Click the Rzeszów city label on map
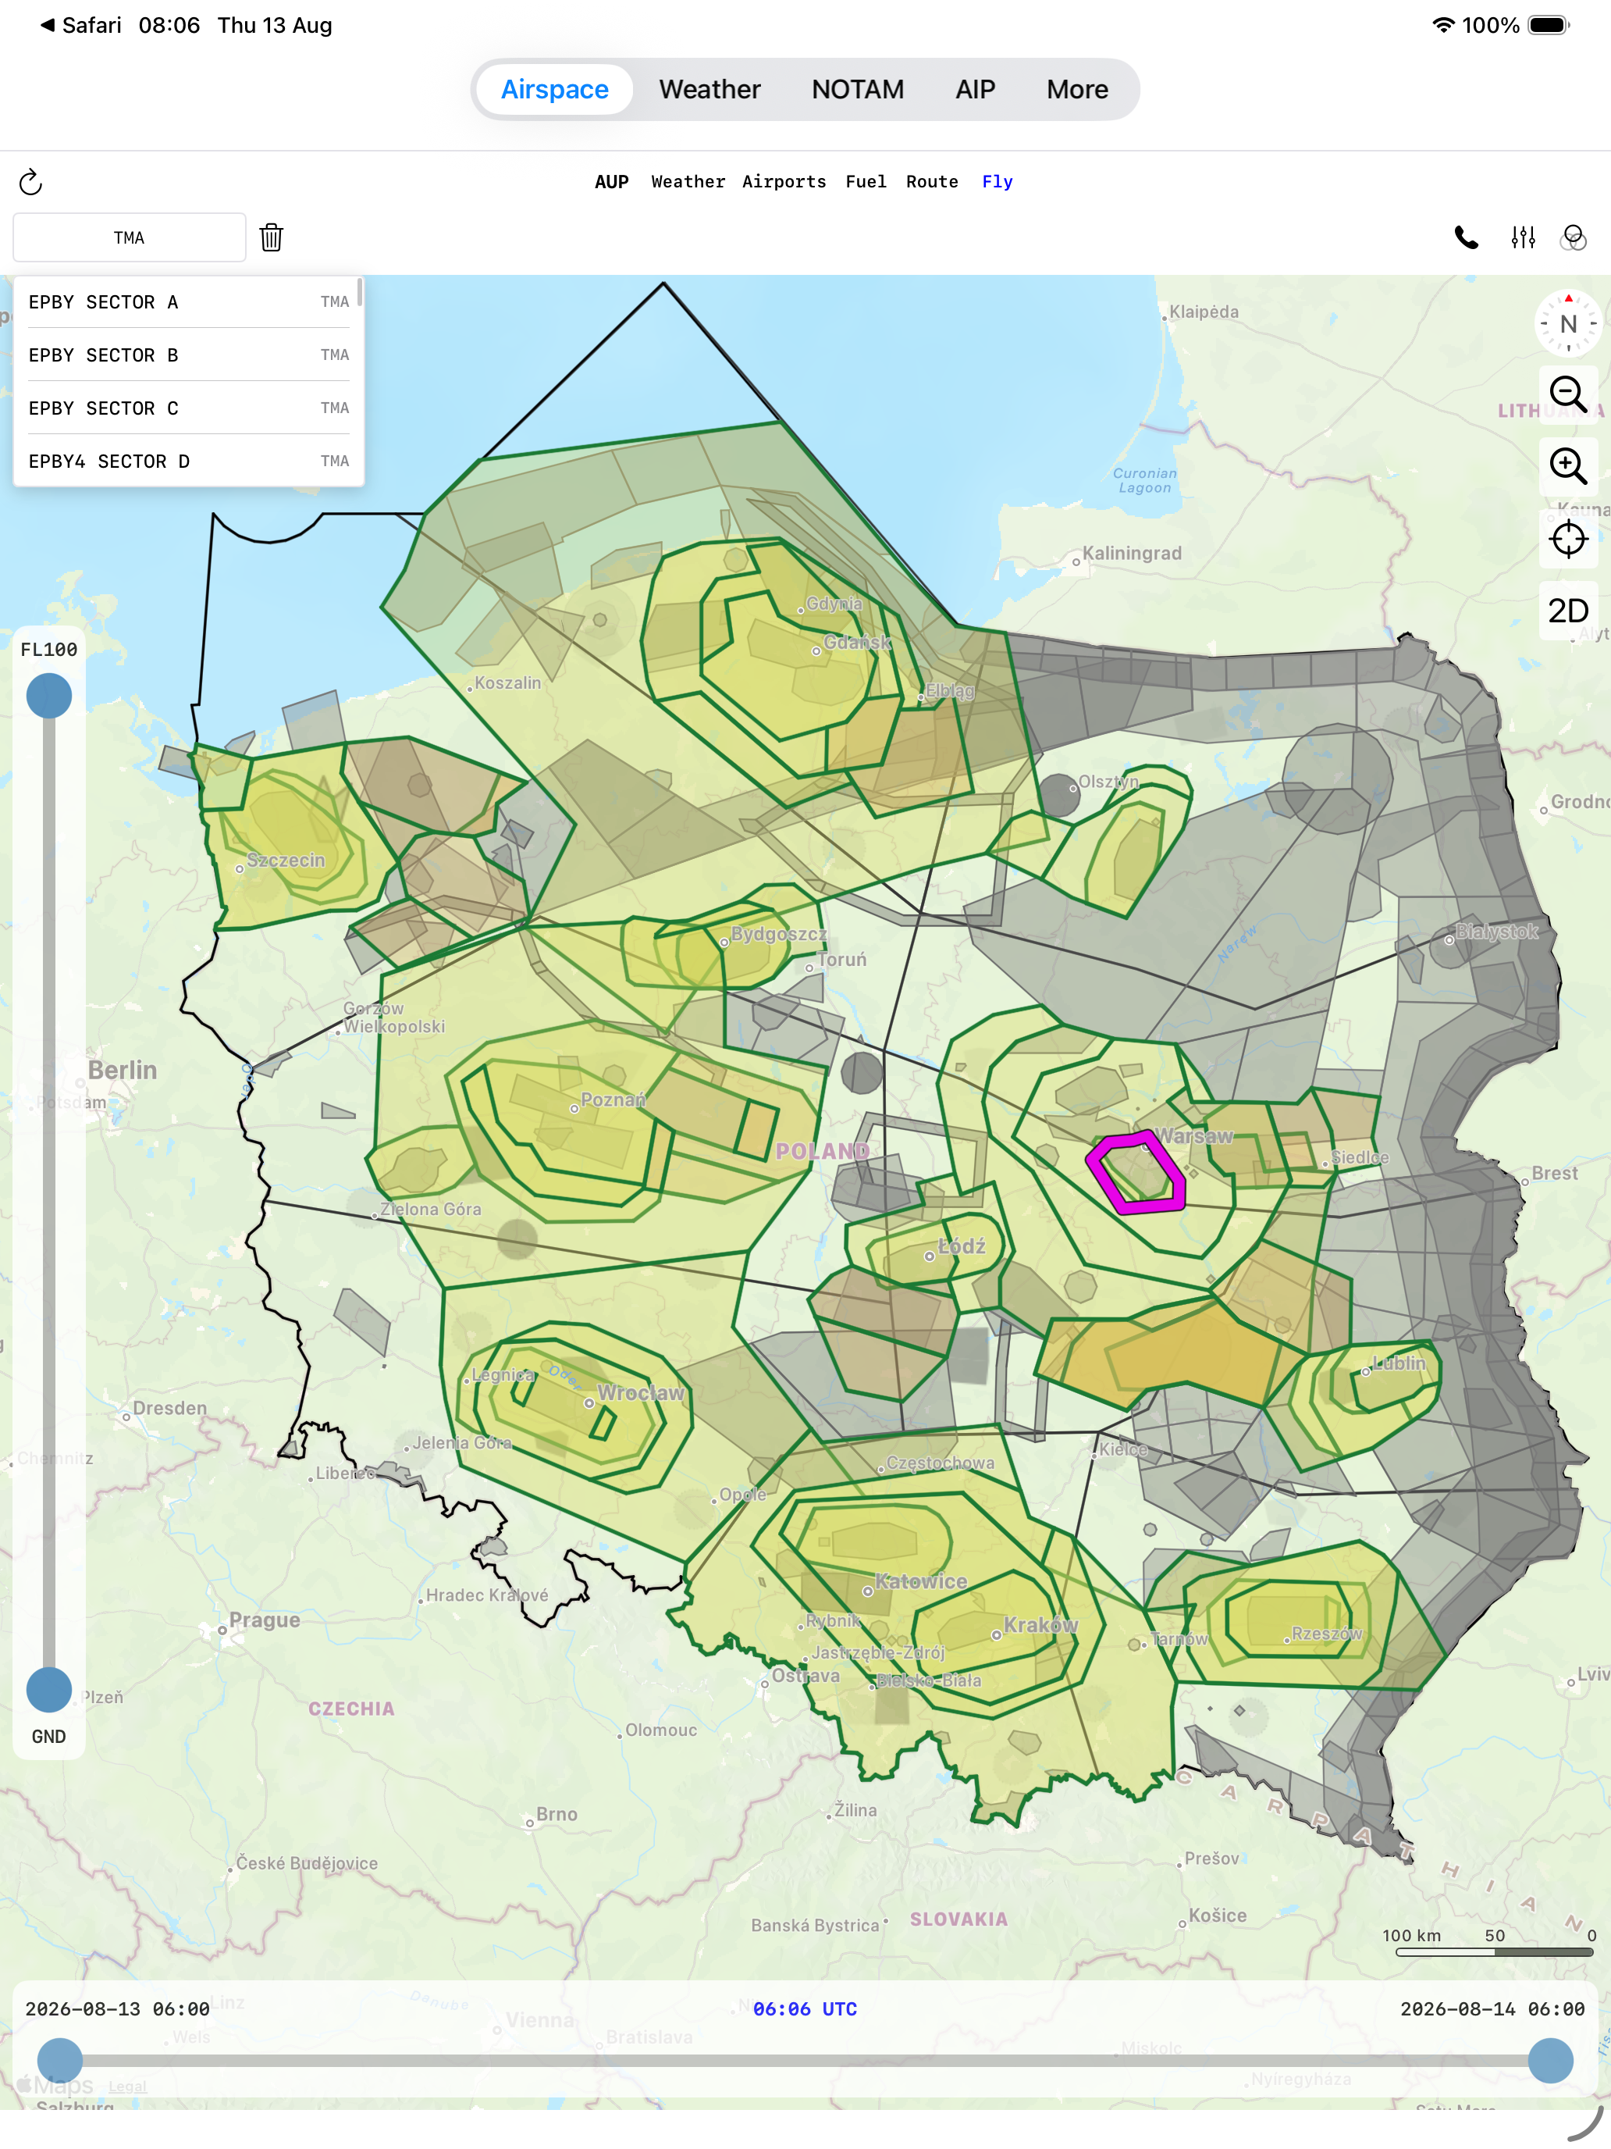 (x=1326, y=1633)
